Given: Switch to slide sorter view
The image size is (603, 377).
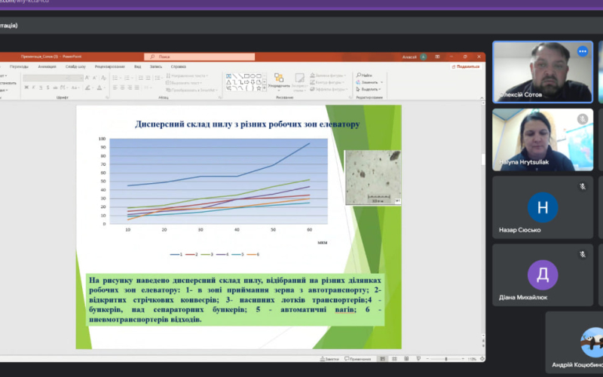Looking at the screenshot, I should 394,359.
